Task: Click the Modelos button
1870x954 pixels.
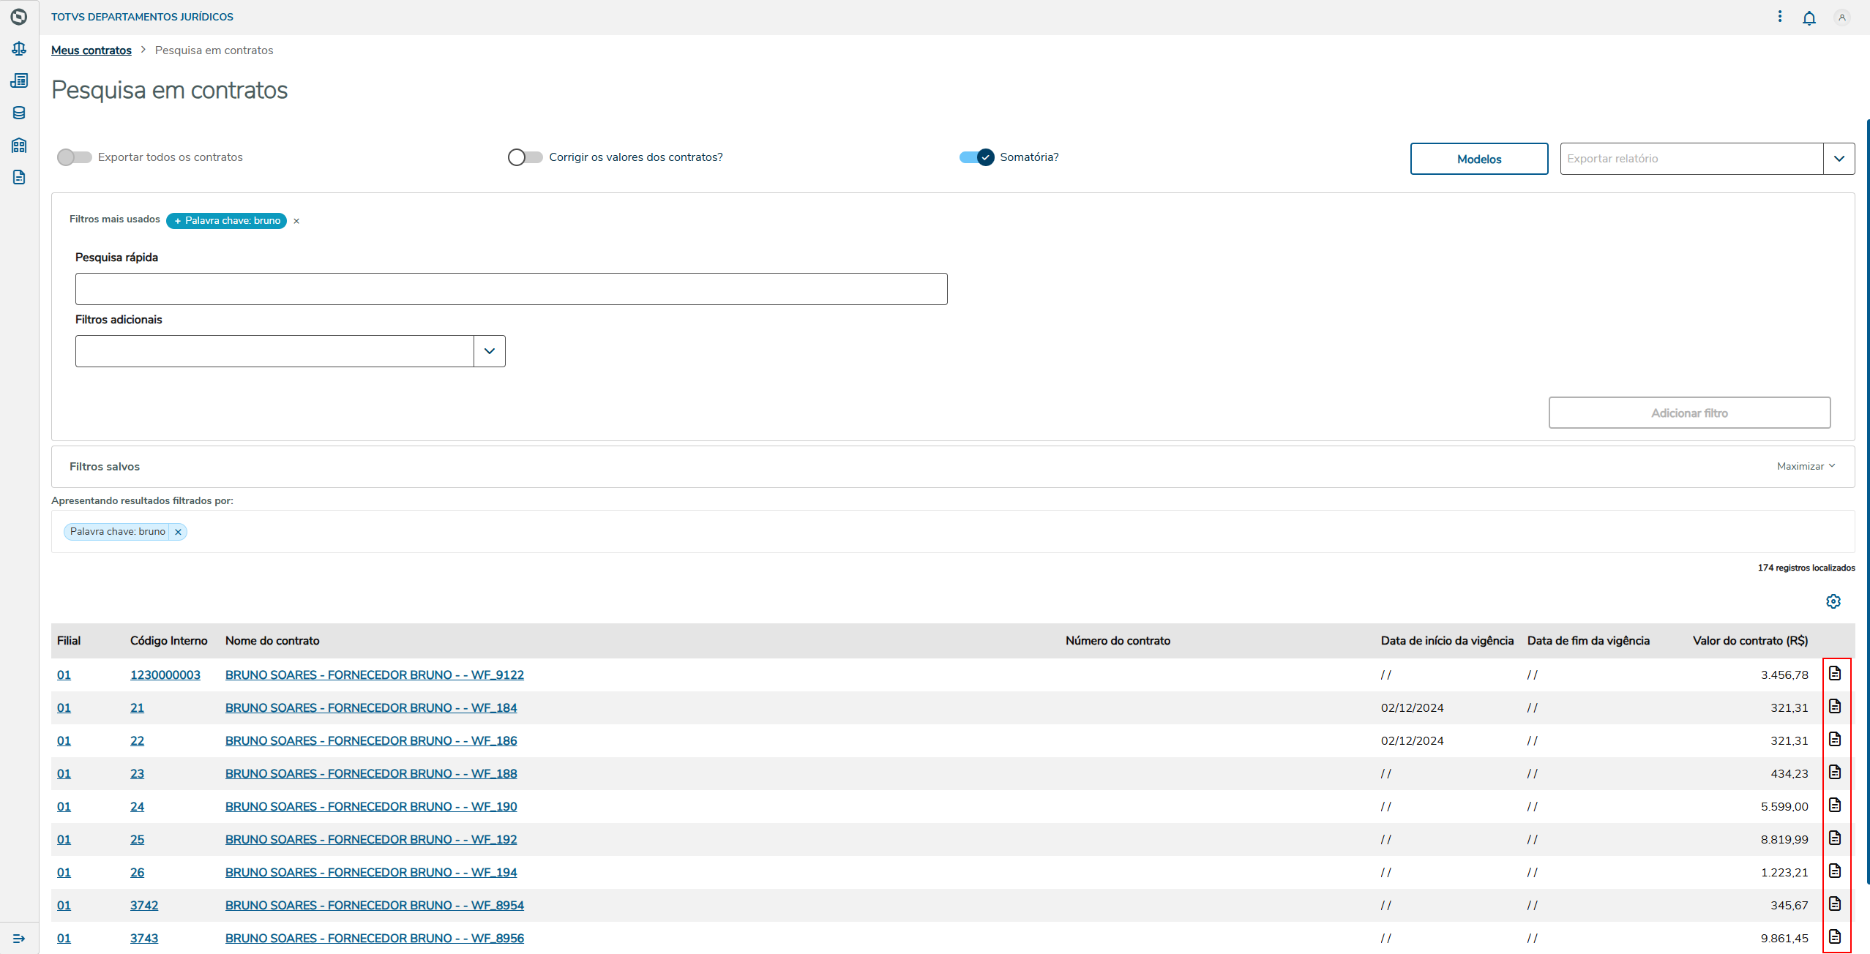Action: click(x=1478, y=159)
